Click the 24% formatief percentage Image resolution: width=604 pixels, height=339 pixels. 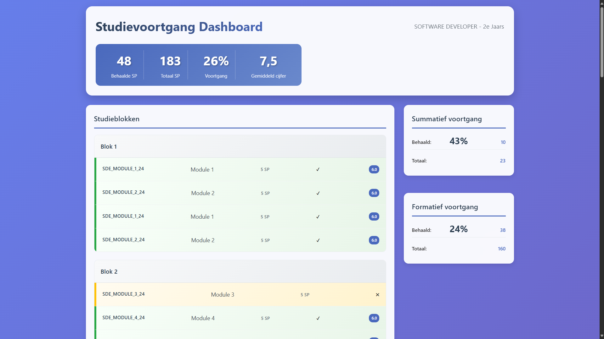[x=459, y=229]
